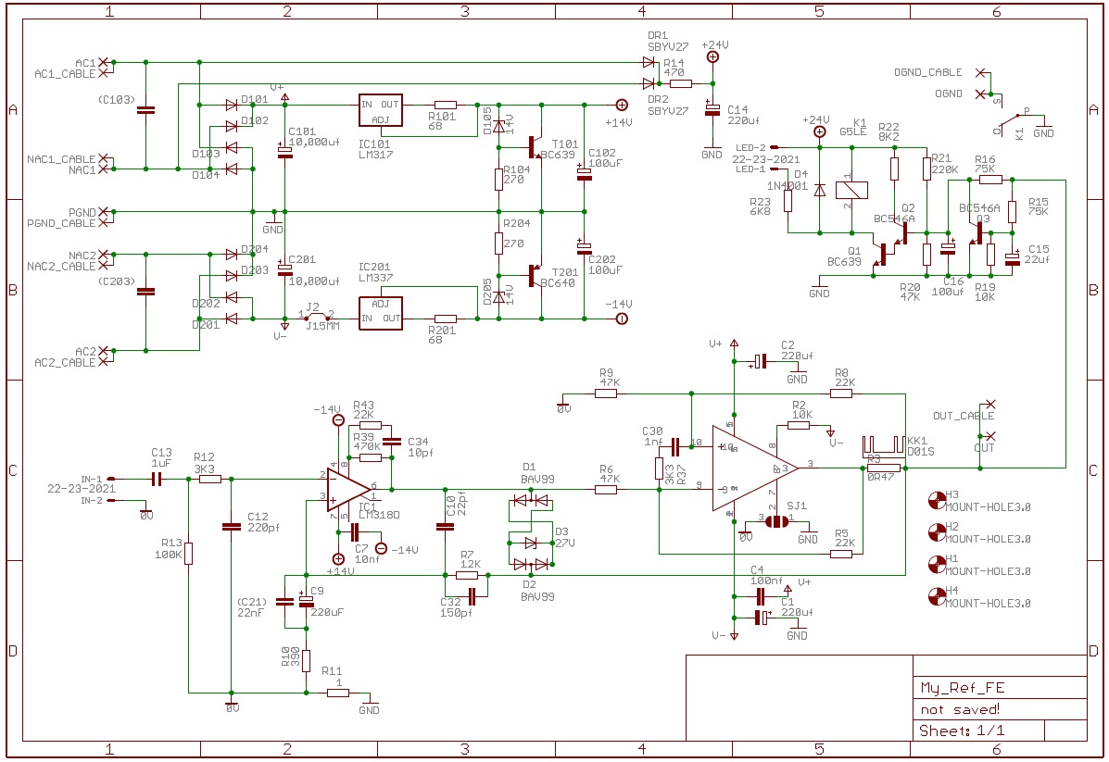The width and height of the screenshot is (1109, 762).
Task: Click the OGND_CABLE label
Action: coord(928,72)
